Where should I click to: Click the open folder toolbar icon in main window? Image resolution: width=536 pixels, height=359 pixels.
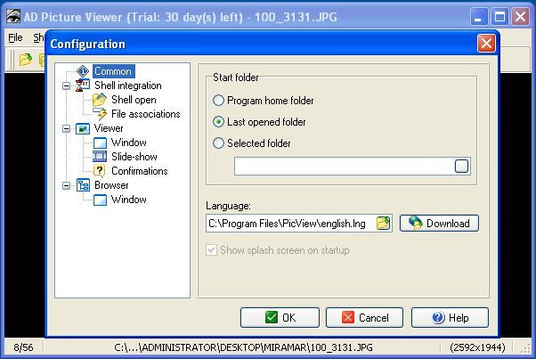(25, 60)
